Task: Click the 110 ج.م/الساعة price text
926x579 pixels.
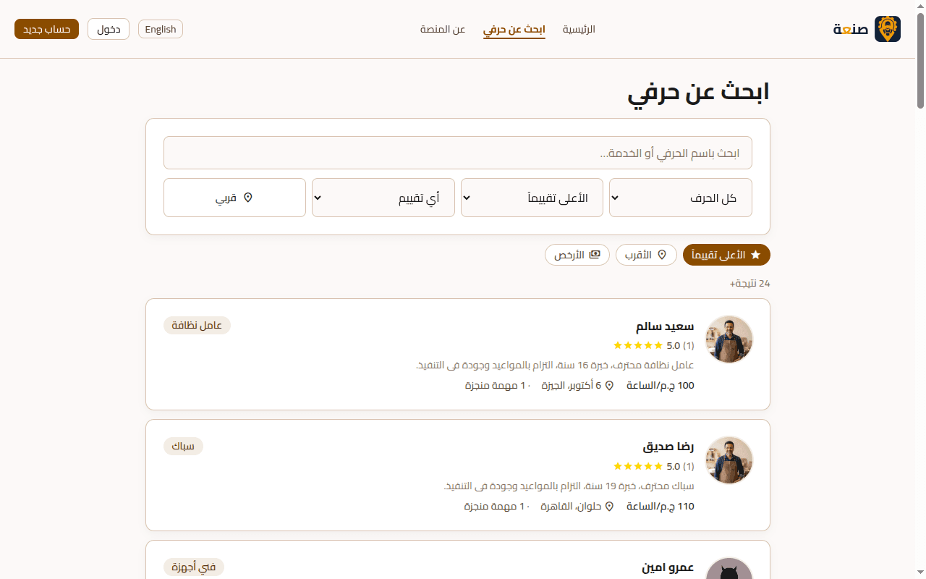Action: [x=660, y=507]
